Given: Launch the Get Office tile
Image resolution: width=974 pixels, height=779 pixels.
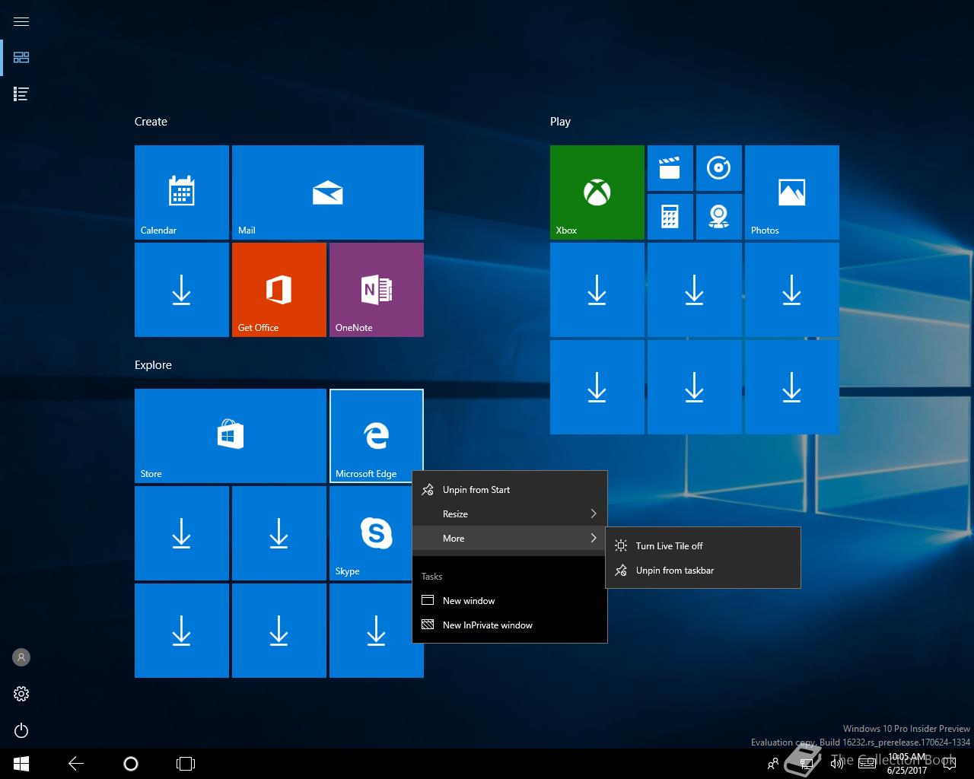Looking at the screenshot, I should (x=279, y=290).
